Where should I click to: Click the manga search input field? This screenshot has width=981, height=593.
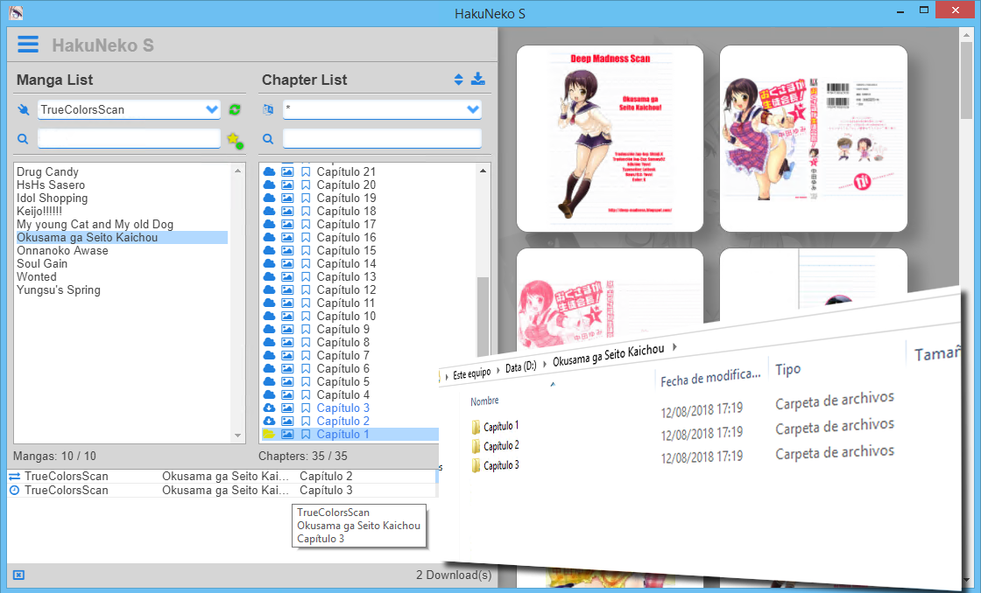129,139
